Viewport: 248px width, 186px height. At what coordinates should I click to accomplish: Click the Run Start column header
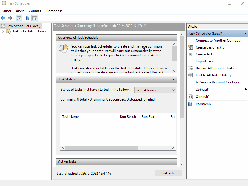coord(154,117)
